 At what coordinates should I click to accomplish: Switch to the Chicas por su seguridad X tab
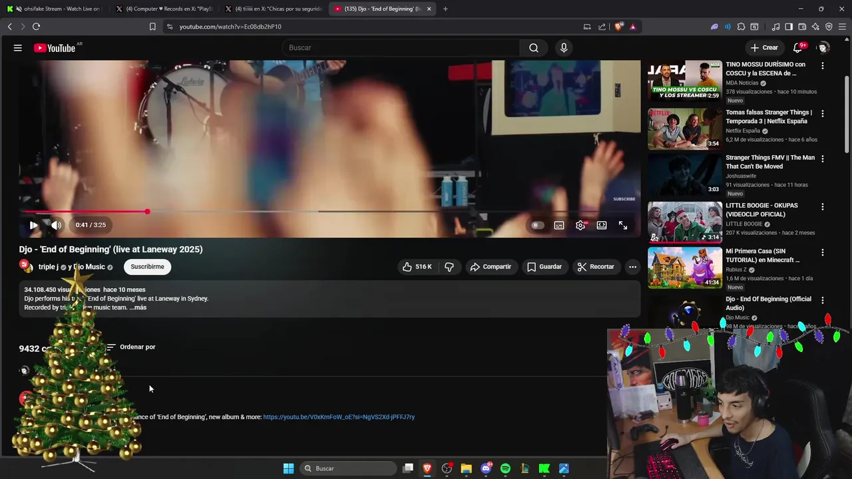273,9
